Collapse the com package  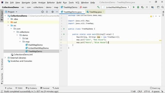click(x=11, y=29)
